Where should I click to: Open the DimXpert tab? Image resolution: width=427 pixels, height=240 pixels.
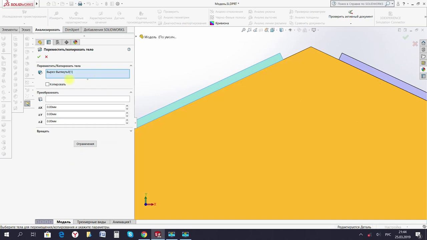pyautogui.click(x=72, y=30)
